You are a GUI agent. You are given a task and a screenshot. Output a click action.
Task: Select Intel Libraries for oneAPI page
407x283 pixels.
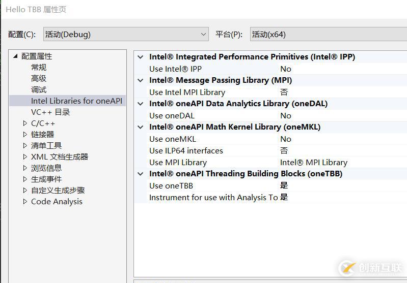tap(76, 101)
